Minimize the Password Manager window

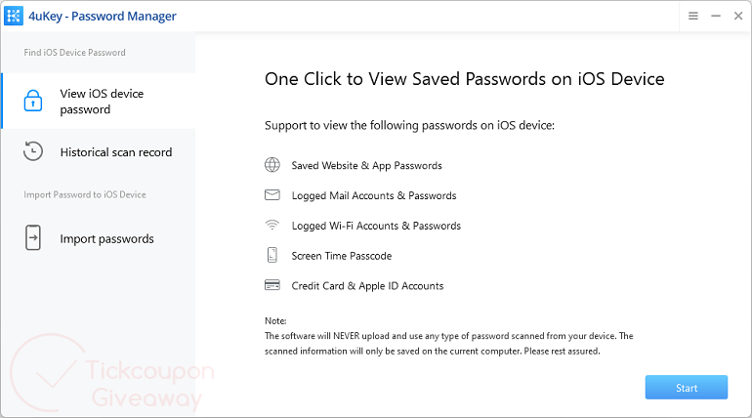716,17
